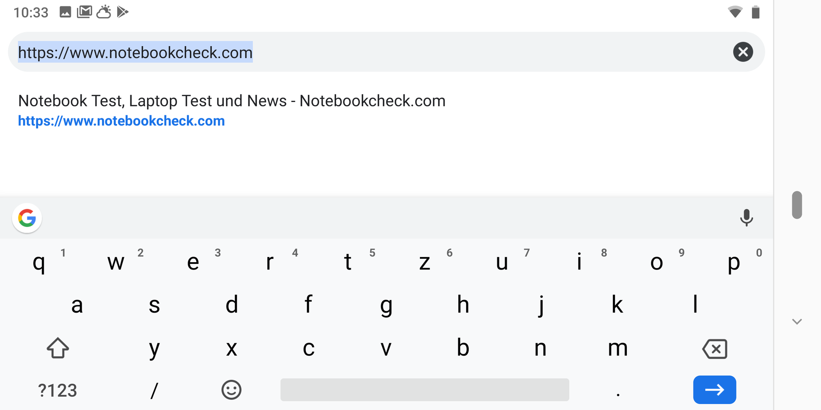The image size is (821, 410).
Task: Tap the weather notification icon
Action: pos(103,12)
